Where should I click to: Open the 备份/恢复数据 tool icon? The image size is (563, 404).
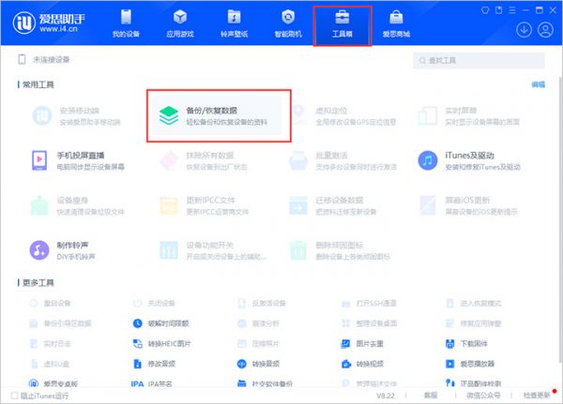(169, 115)
